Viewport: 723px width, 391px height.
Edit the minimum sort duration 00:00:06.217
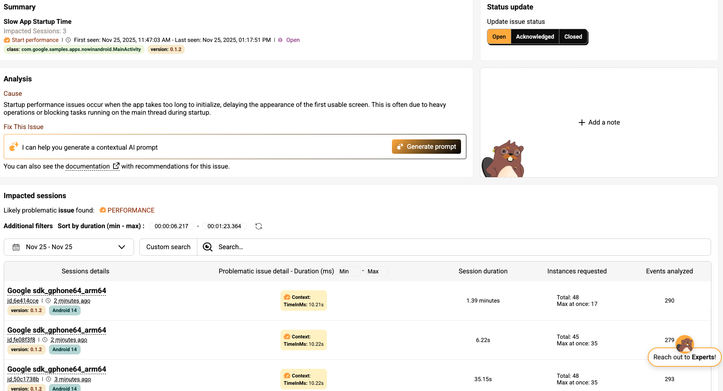click(x=171, y=226)
